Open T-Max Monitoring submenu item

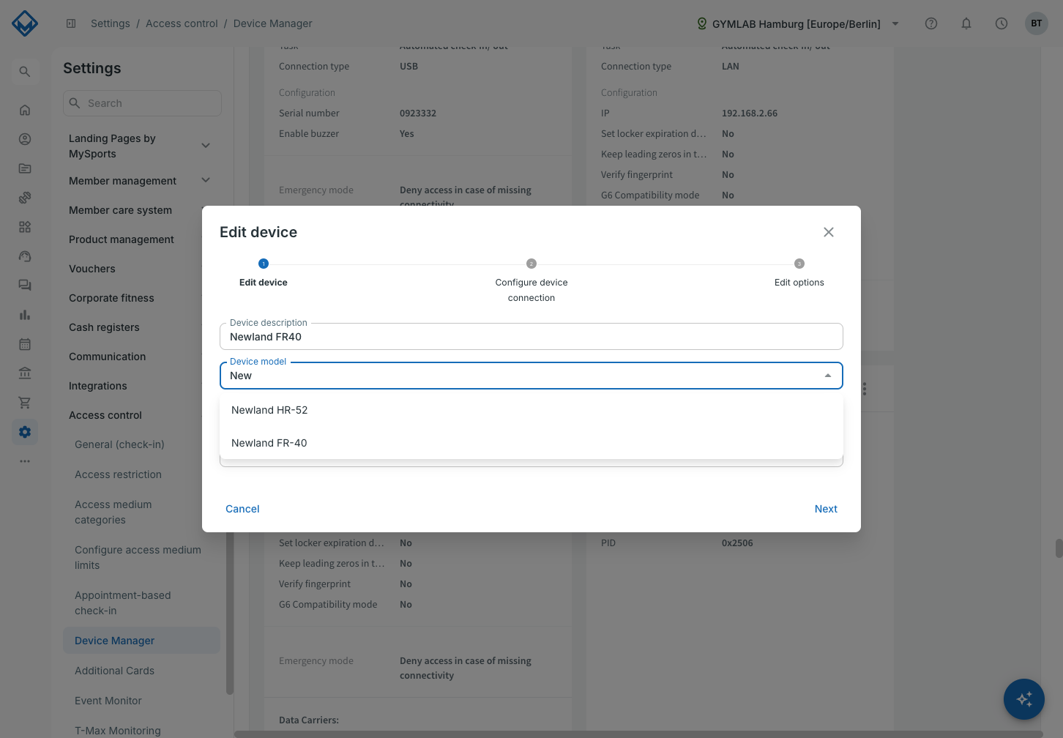(x=118, y=731)
